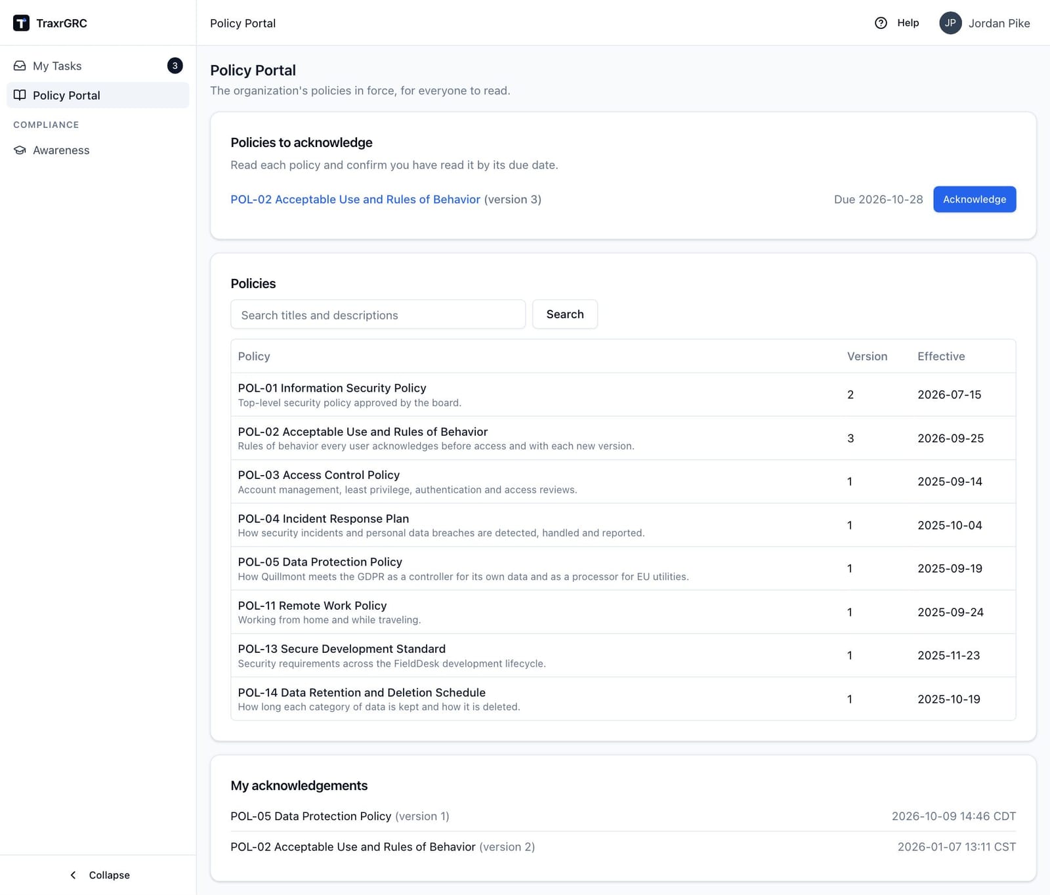Focus the Search titles and descriptions field
The image size is (1050, 895).
tap(378, 314)
